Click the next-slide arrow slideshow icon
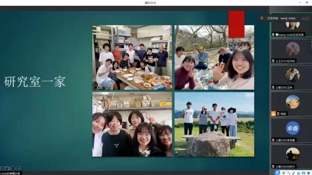 (x=18, y=168)
